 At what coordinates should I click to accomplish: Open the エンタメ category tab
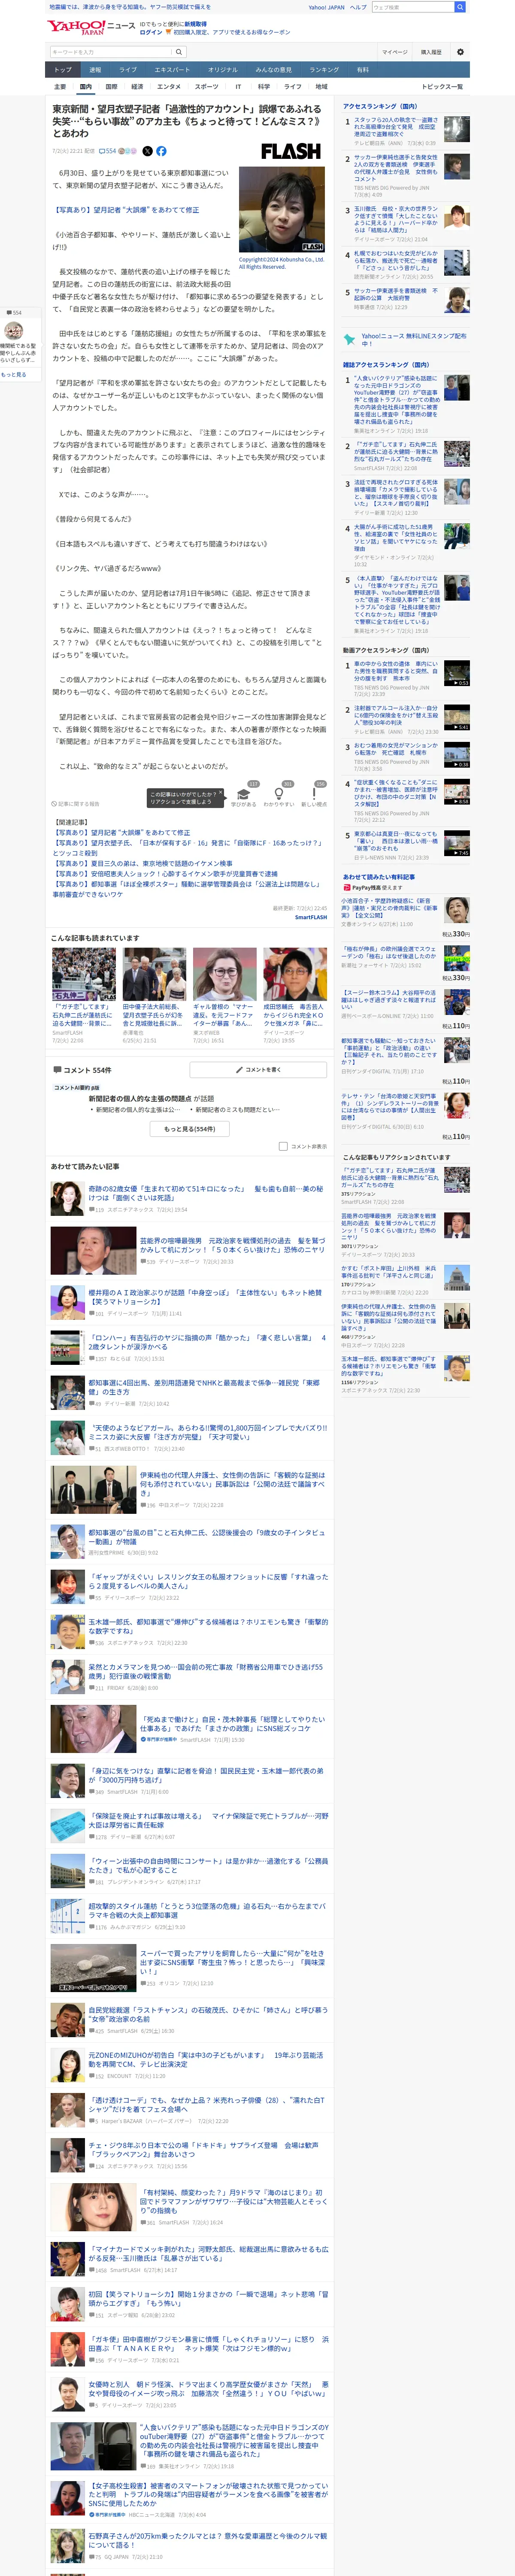[x=169, y=87]
